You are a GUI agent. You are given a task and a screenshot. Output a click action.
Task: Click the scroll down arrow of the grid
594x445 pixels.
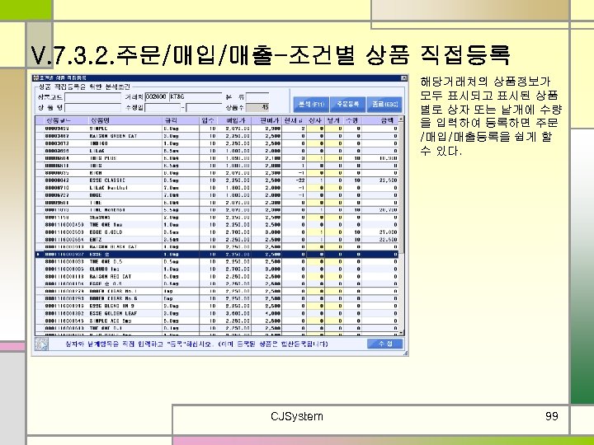coord(401,333)
